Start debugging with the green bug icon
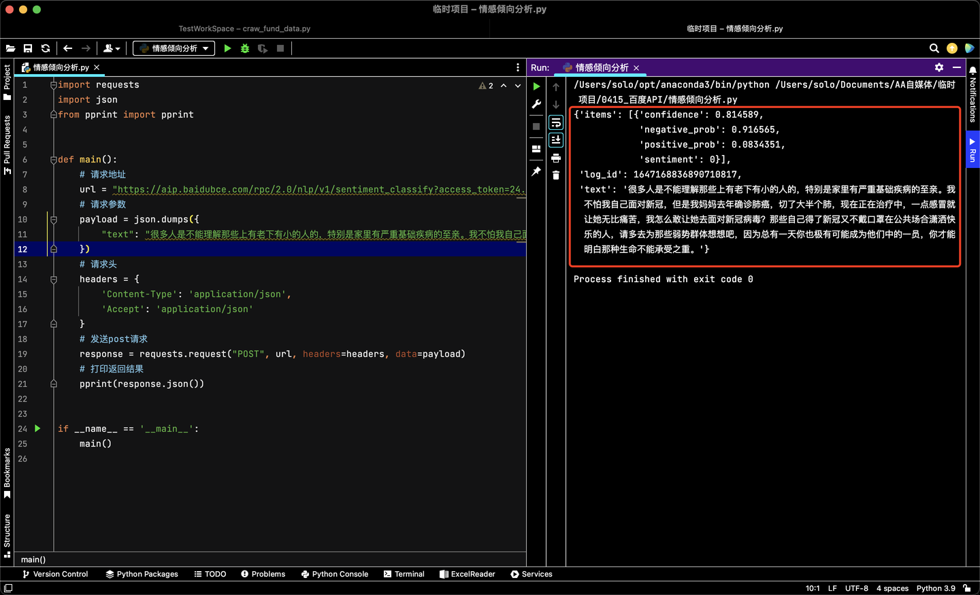 [245, 48]
